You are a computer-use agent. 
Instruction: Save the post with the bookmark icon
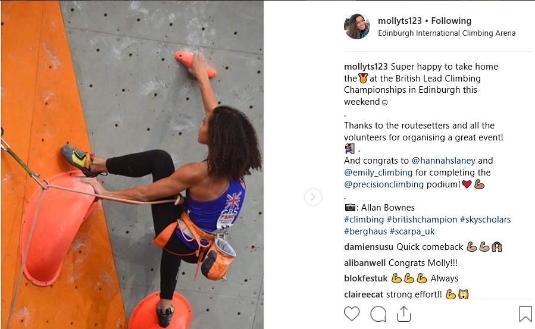[x=525, y=314]
